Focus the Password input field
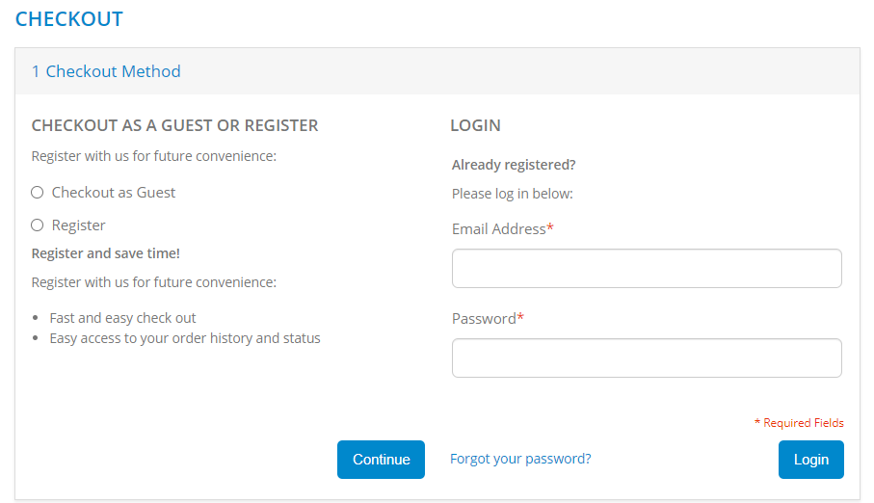Screen dimensions: 874x503 647,358
